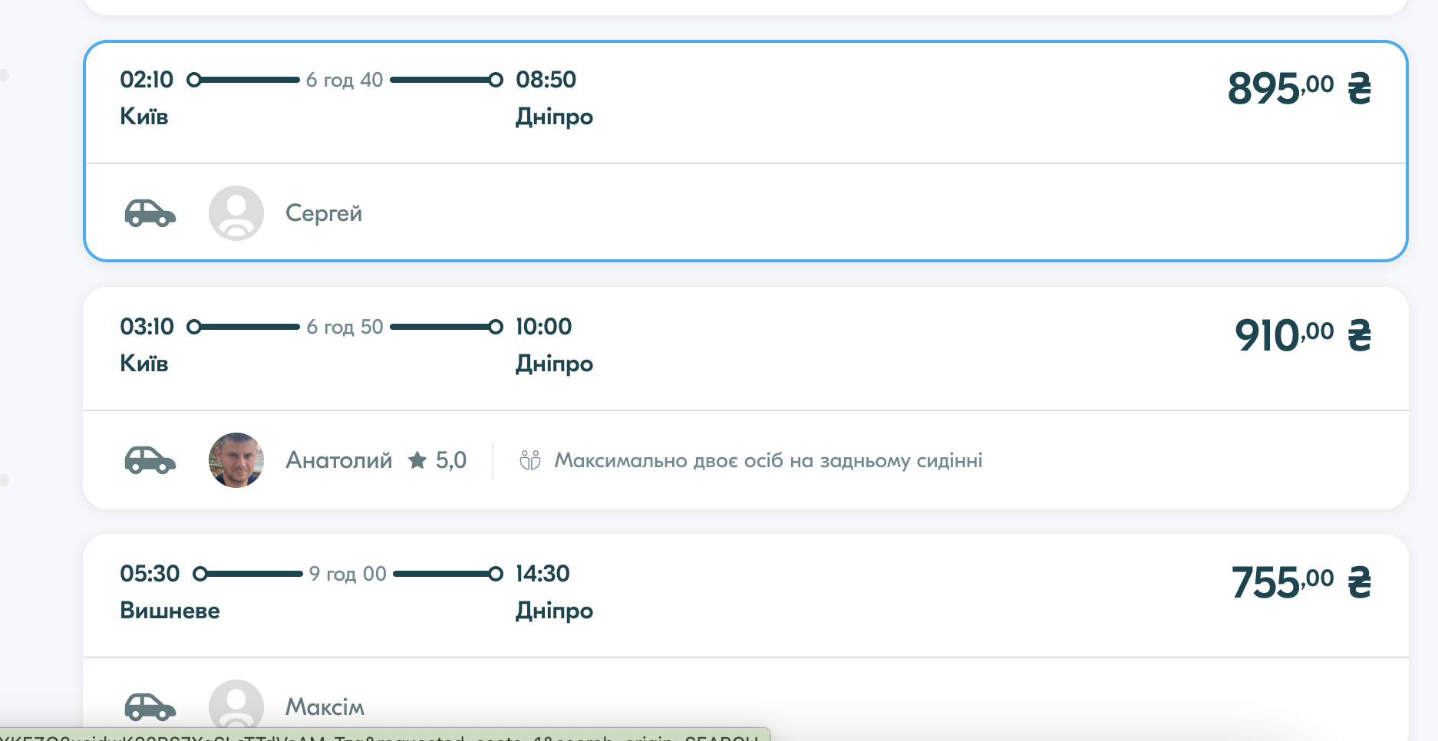Select the 895,00 ₴ price
1438x741 pixels.
tap(1298, 88)
